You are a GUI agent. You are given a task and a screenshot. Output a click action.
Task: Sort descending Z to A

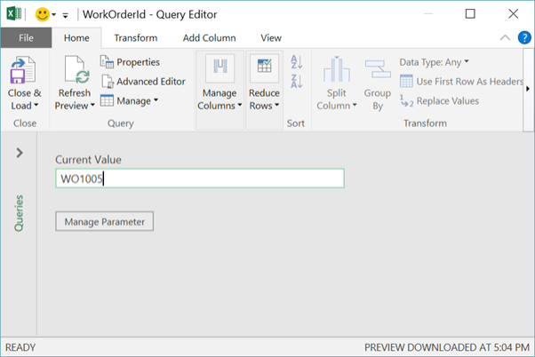[x=296, y=82]
